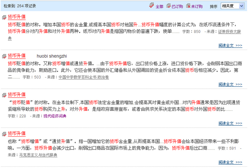248x168 pixels.
Task: Filter by 已订购 records
Action: coord(177,7)
